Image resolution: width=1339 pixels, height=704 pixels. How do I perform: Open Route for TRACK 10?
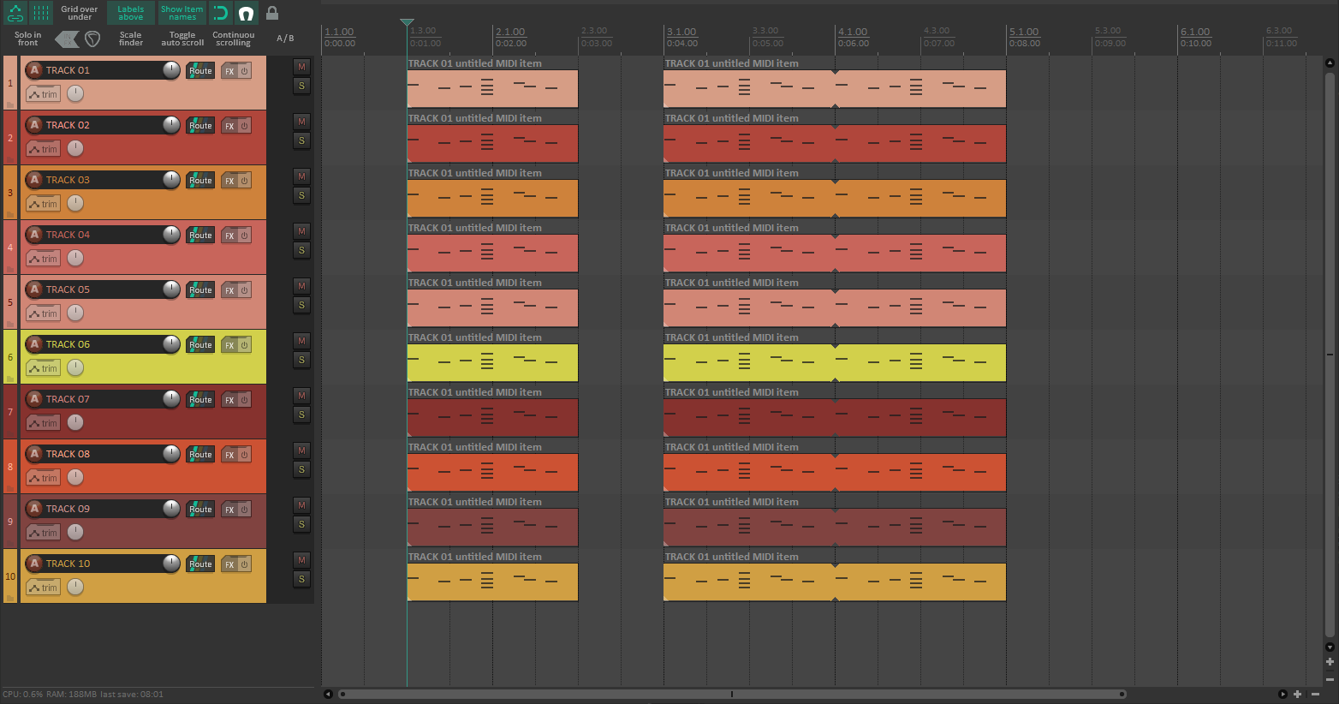[200, 564]
